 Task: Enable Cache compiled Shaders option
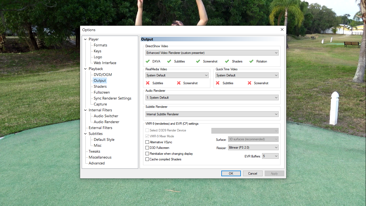[x=147, y=159]
